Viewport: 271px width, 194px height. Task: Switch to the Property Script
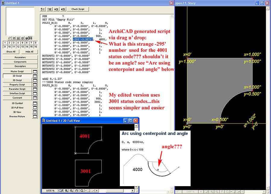(x=17, y=85)
